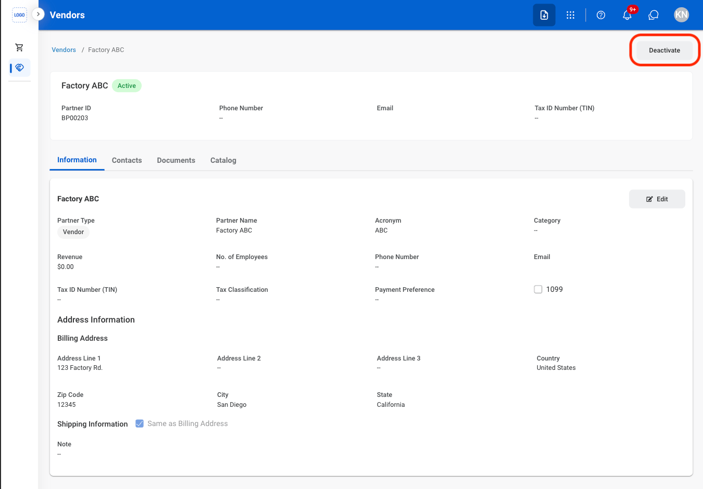Select the handshake vendors sidebar icon
The height and width of the screenshot is (489, 703).
point(20,68)
